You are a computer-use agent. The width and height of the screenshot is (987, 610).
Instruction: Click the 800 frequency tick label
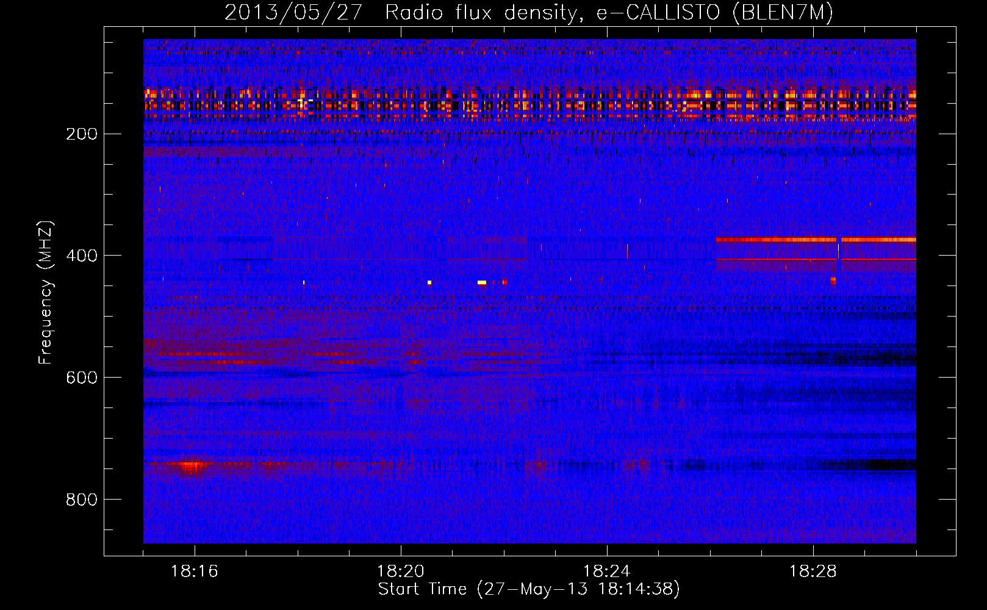(81, 500)
